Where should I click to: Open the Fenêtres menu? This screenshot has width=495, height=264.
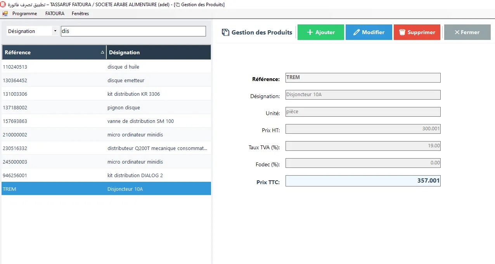click(x=80, y=14)
